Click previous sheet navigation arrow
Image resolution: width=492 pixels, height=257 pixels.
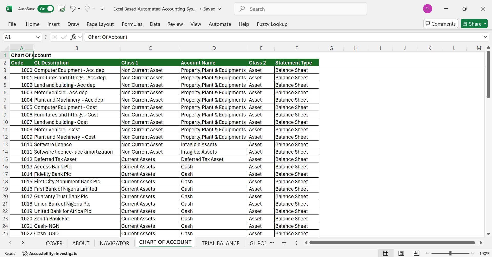click(x=10, y=243)
